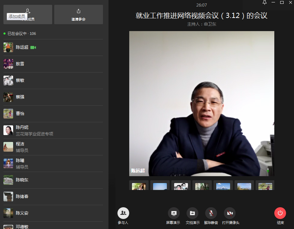Unmute microphone via 解除静音
The height and width of the screenshot is (229, 294).
click(211, 213)
